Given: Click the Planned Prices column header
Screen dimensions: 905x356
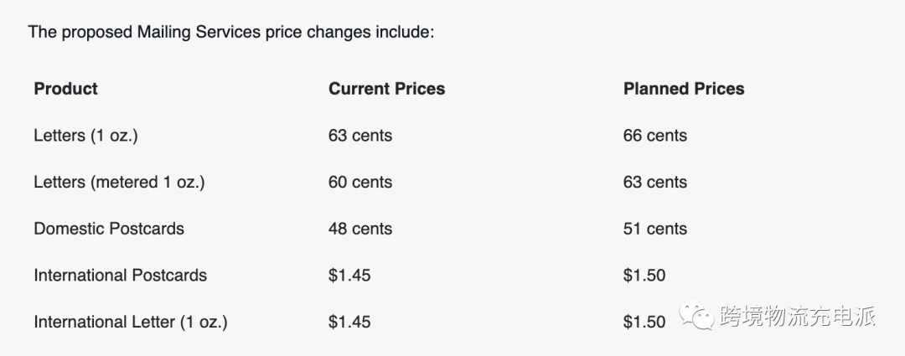Looking at the screenshot, I should tap(684, 89).
